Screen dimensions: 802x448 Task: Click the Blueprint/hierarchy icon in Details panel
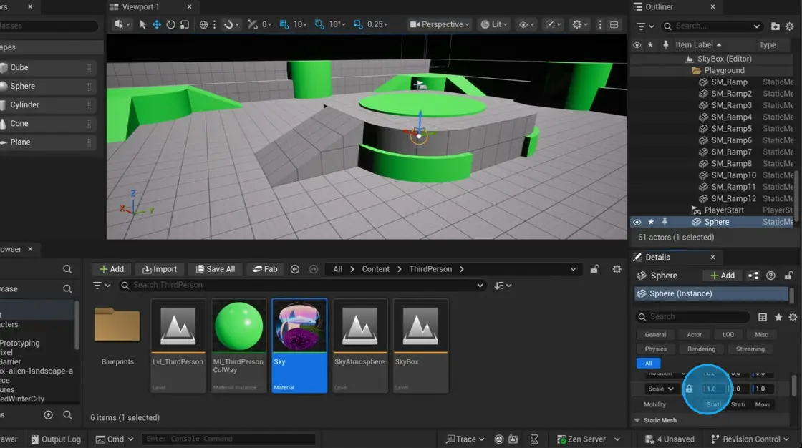tap(753, 276)
